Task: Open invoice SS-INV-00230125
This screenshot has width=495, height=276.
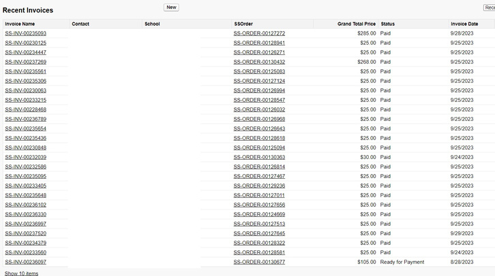Action: (x=26, y=43)
